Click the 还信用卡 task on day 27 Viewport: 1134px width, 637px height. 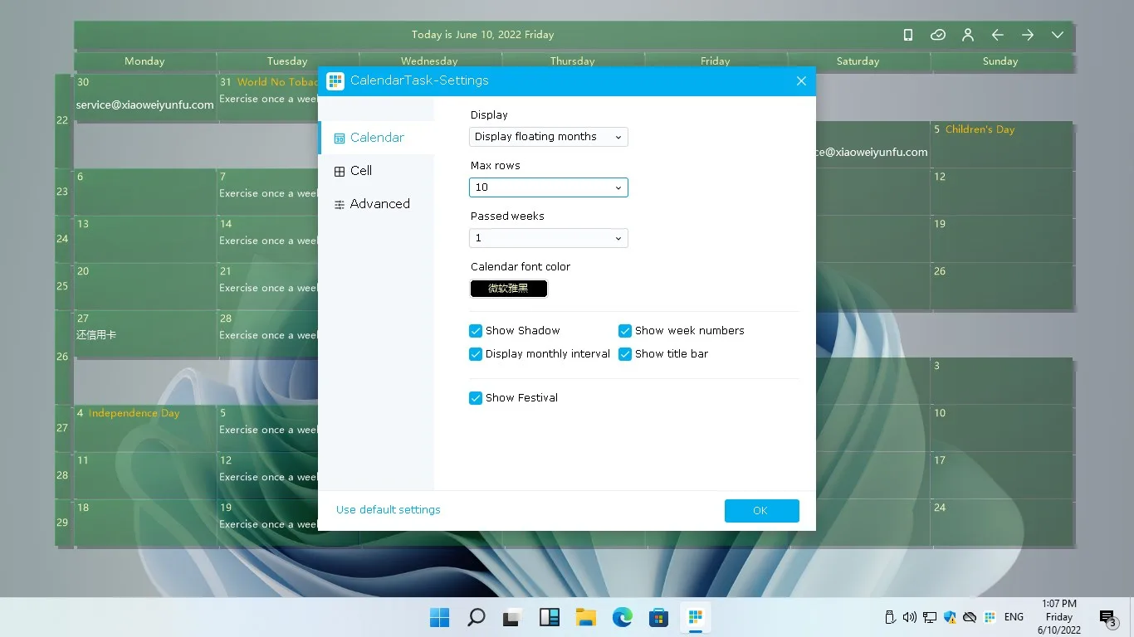96,335
